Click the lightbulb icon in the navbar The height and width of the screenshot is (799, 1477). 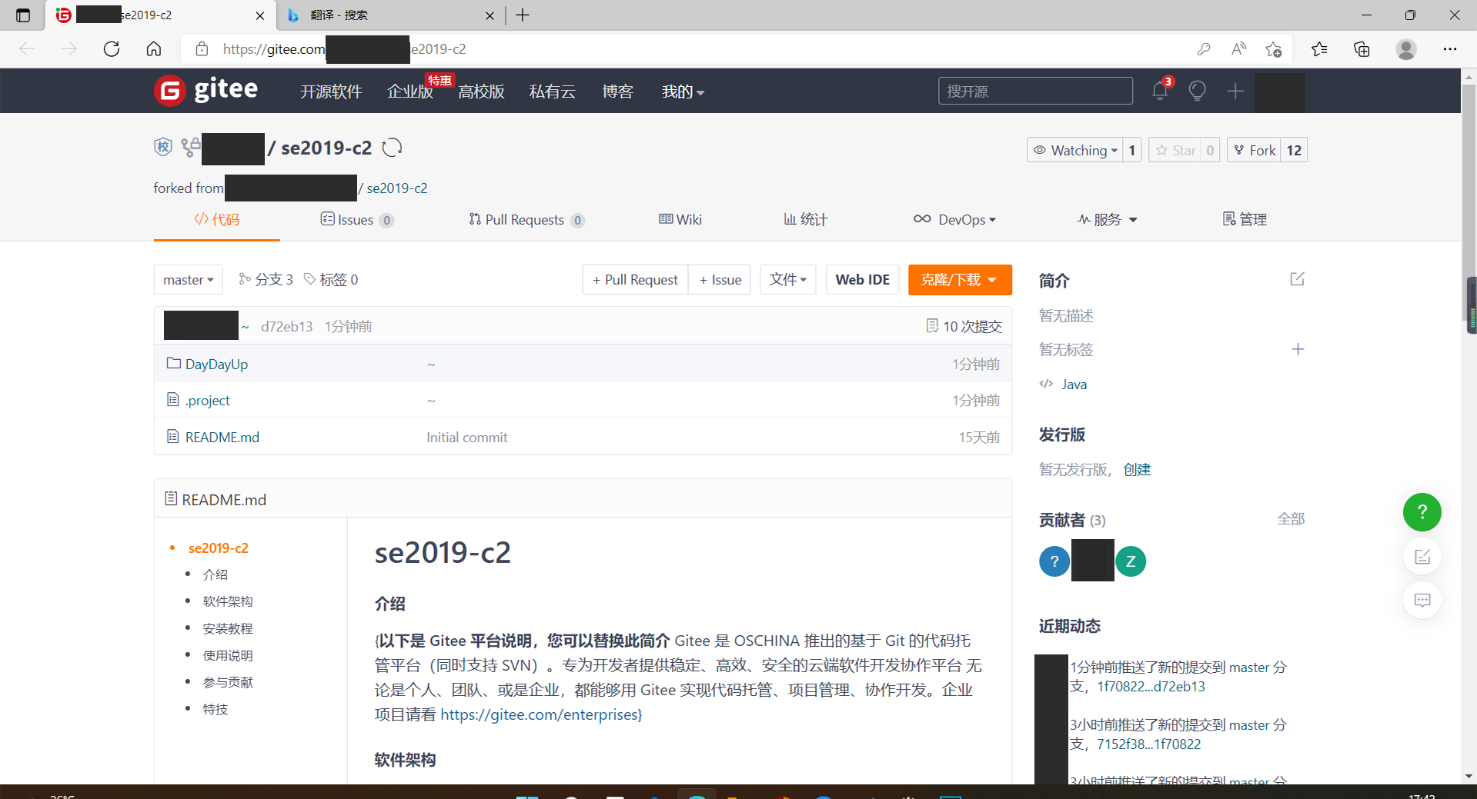[x=1197, y=91]
